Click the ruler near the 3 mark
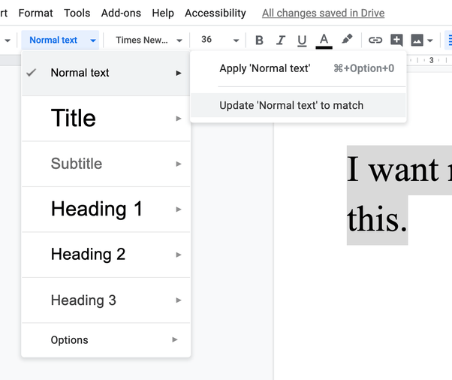This screenshot has height=380, width=452. (x=431, y=60)
